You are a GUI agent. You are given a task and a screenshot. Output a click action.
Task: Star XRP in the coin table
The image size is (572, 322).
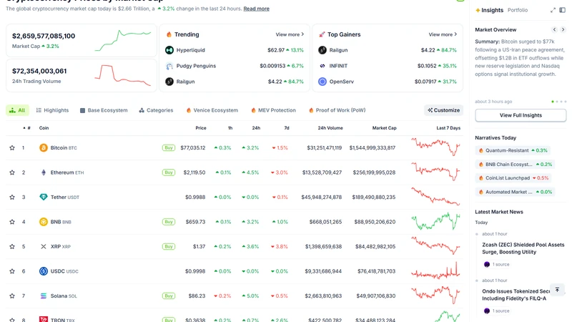tap(12, 246)
